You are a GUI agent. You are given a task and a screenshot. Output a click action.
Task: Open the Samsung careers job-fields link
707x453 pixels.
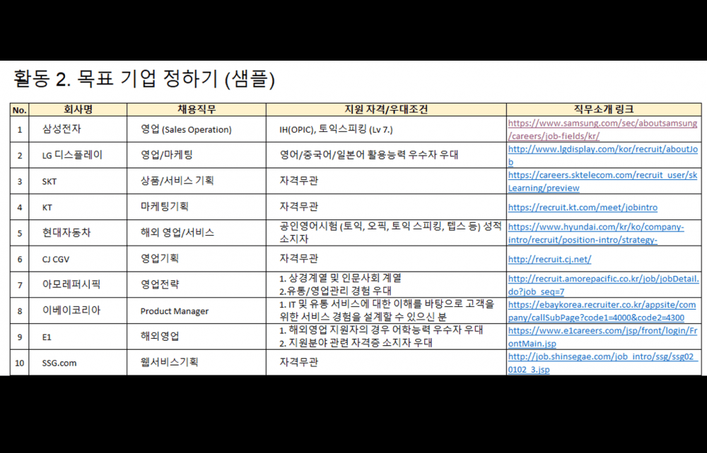pyautogui.click(x=602, y=130)
